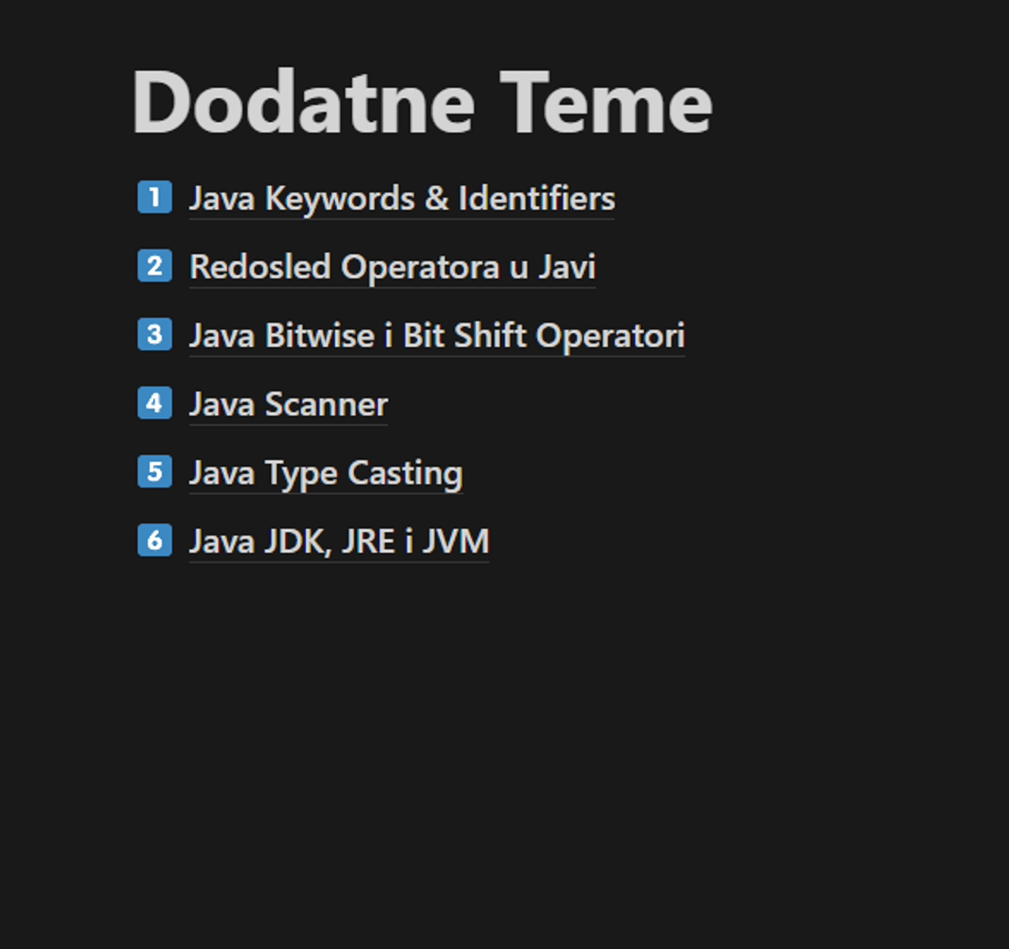Click the number 4 icon beside Java Scanner

click(155, 403)
